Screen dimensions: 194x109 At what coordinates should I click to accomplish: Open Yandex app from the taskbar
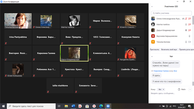[x=80, y=106]
